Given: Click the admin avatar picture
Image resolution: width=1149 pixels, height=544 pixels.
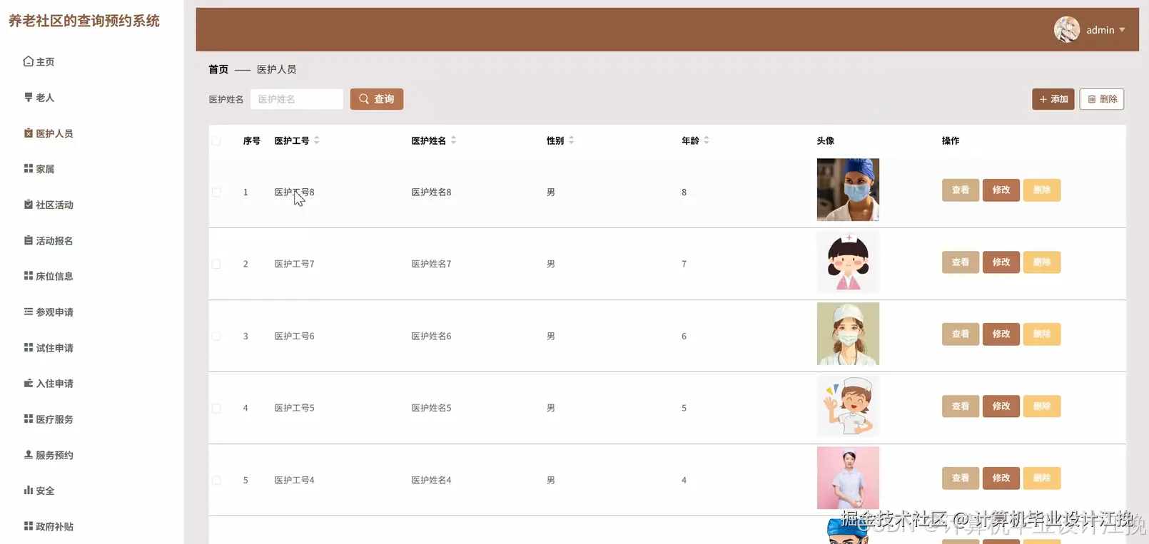Looking at the screenshot, I should click(x=1067, y=30).
